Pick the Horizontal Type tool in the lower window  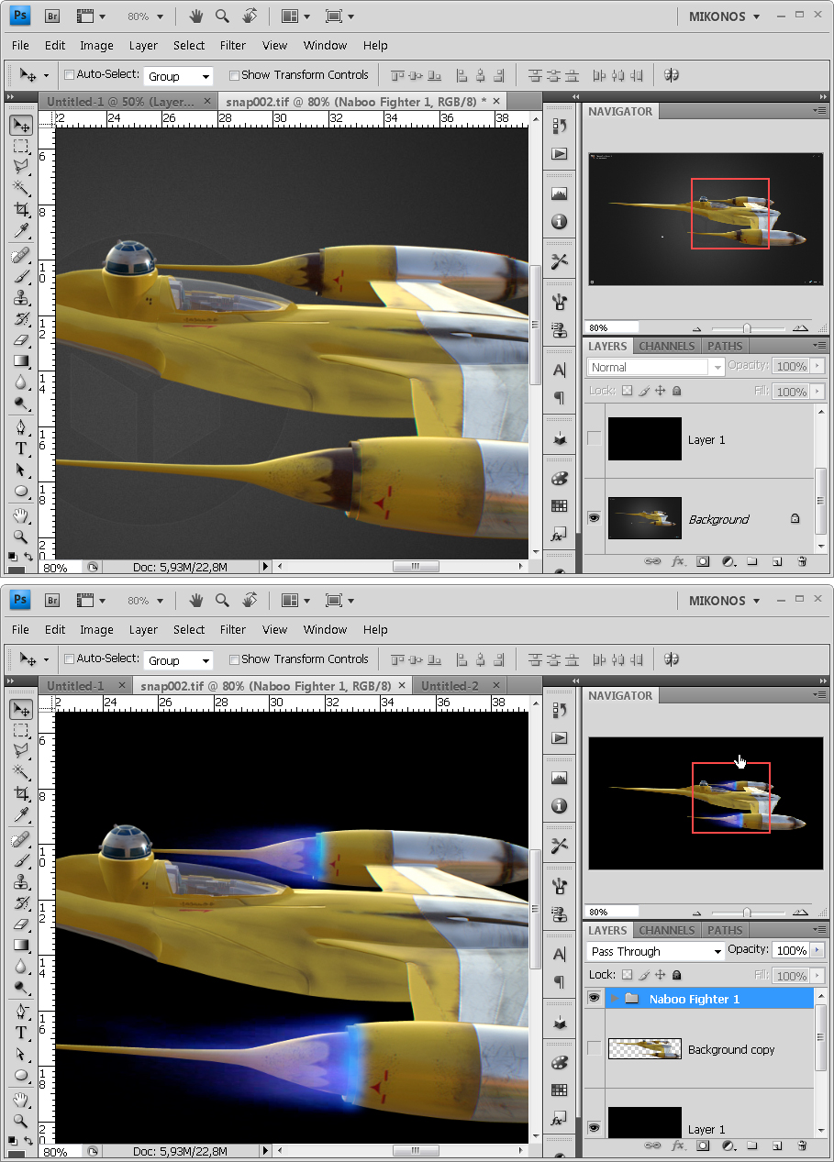[21, 1033]
